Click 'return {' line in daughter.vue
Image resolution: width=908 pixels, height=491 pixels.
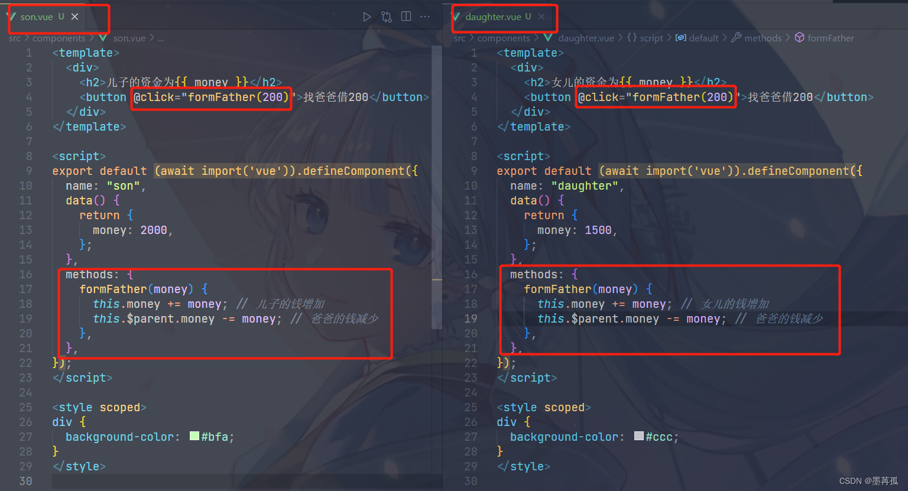point(550,215)
